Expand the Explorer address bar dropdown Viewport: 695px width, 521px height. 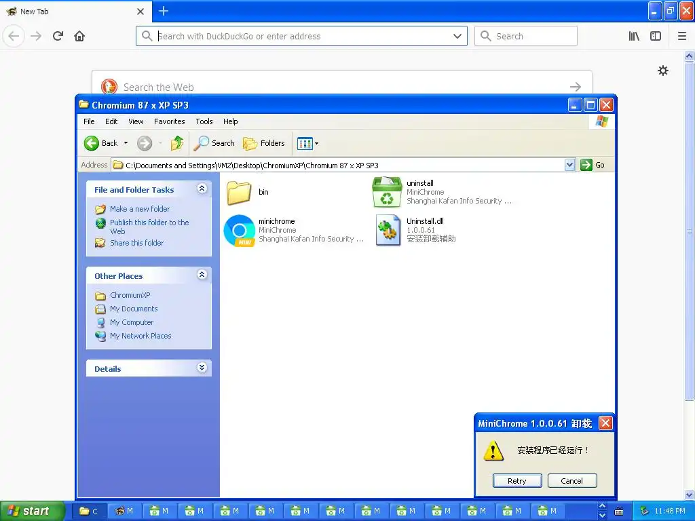(x=569, y=166)
